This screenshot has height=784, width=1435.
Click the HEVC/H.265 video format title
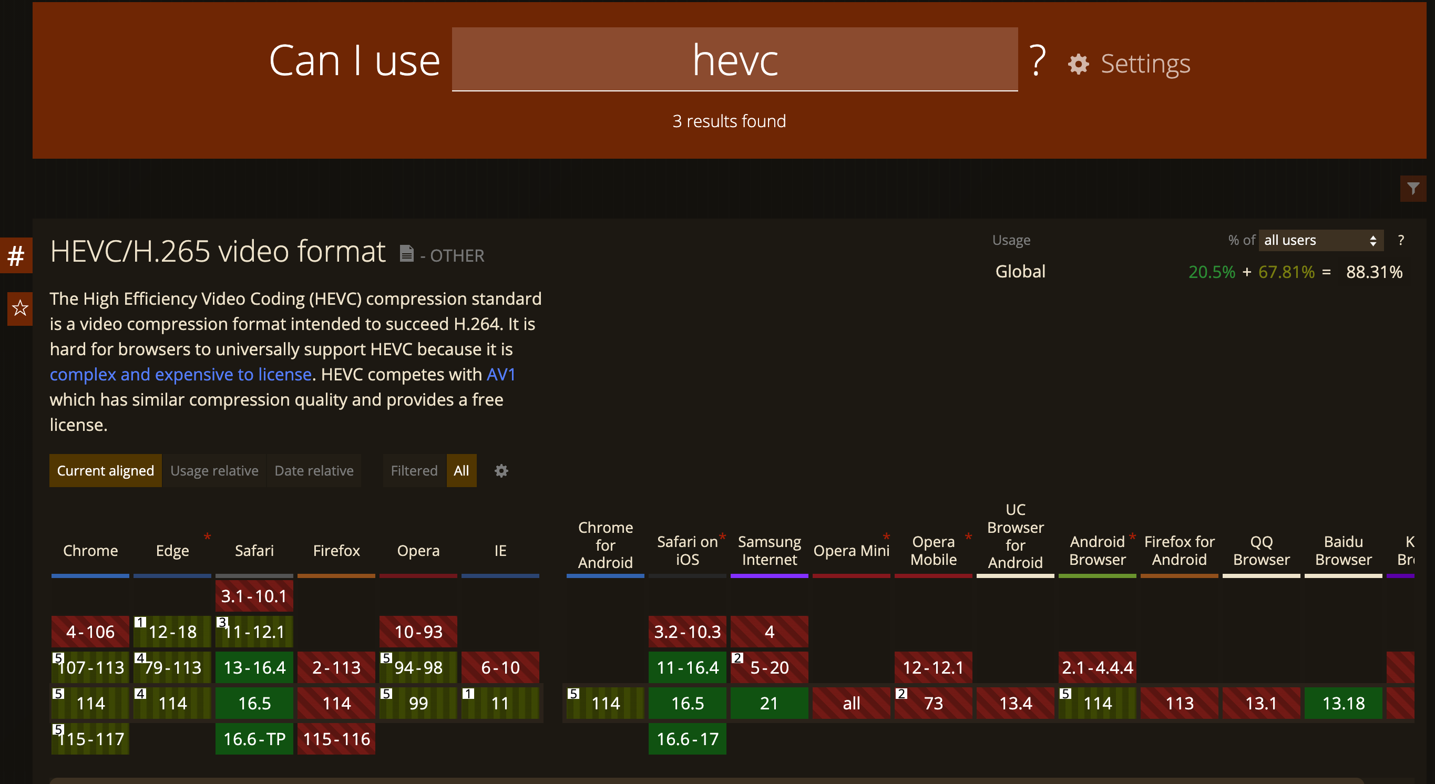pos(218,251)
